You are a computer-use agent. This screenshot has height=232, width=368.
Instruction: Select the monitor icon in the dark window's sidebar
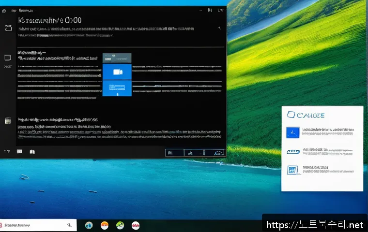(8, 58)
